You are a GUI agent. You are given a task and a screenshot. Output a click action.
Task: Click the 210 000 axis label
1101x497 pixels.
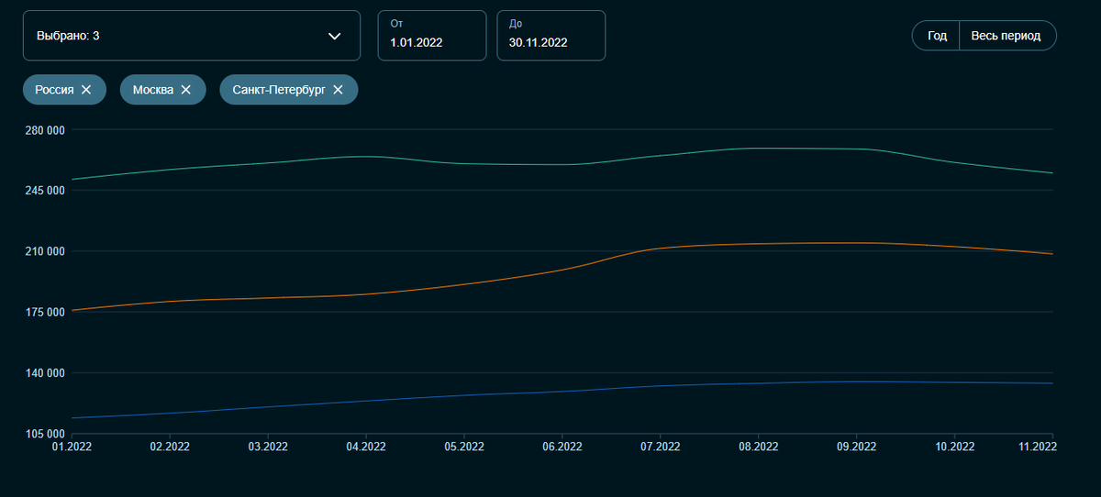46,251
